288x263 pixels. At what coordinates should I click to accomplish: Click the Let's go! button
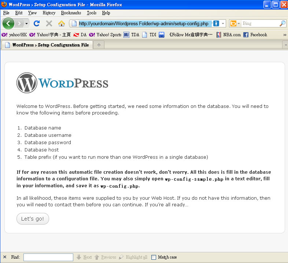click(33, 219)
